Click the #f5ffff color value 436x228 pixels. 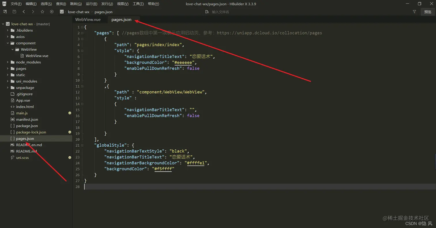163,169
